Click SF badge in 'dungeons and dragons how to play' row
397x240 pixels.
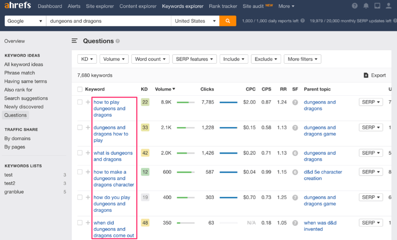pos(295,127)
